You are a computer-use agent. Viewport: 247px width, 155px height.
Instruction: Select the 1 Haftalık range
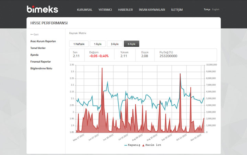[x=79, y=44]
